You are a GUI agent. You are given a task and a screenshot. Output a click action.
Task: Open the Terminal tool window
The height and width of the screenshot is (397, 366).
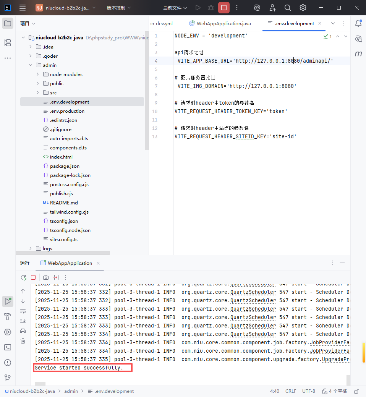[x=7, y=347]
